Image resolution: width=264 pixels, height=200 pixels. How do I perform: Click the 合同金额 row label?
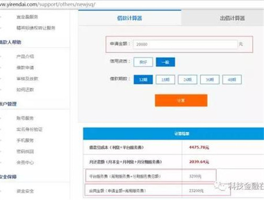coord(117,191)
